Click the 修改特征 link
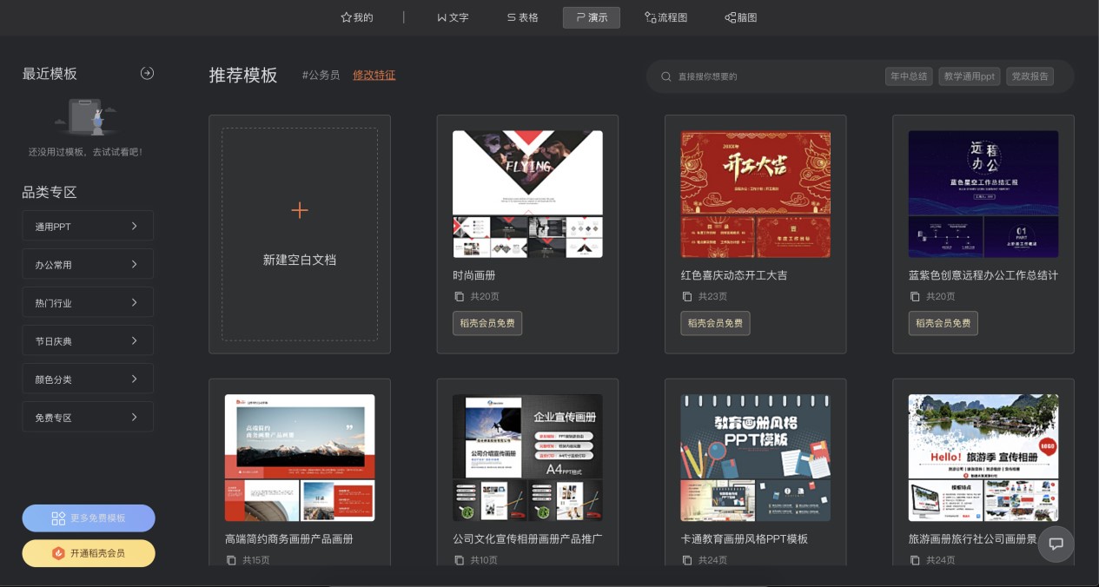This screenshot has height=587, width=1099. 374,76
